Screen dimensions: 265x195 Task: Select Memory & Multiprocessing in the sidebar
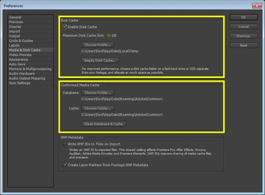pos(30,69)
